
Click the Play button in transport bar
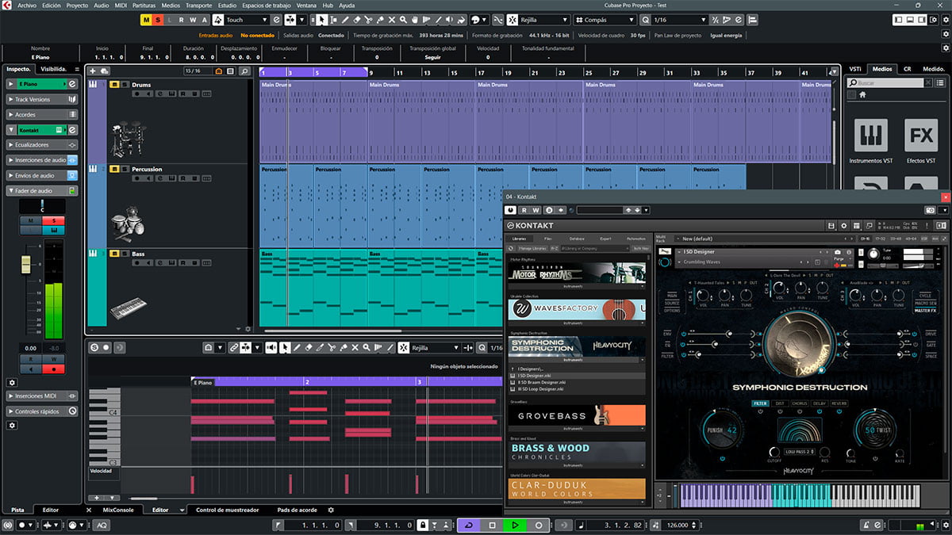[515, 525]
